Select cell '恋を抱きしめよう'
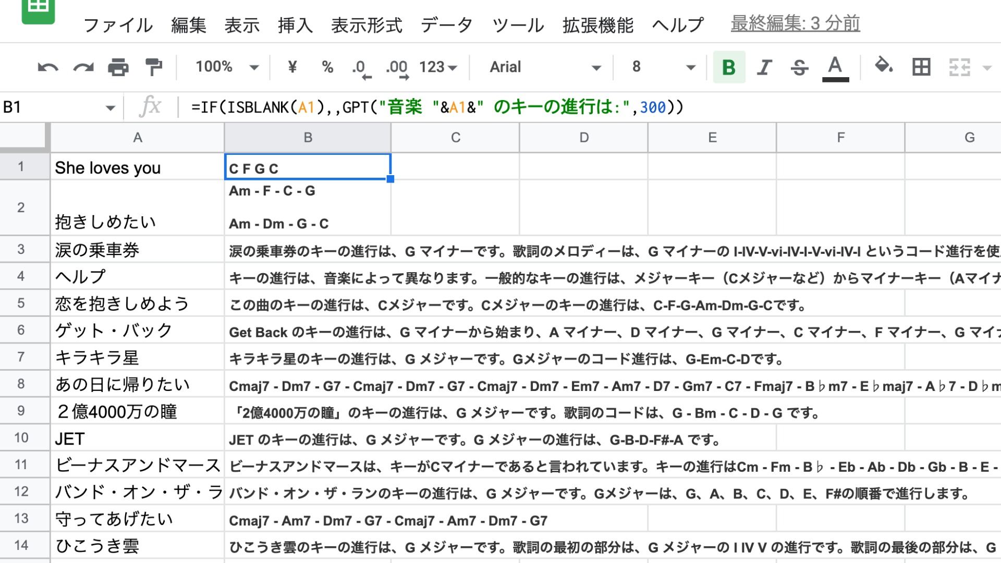Viewport: 1001px width, 563px height. point(138,303)
